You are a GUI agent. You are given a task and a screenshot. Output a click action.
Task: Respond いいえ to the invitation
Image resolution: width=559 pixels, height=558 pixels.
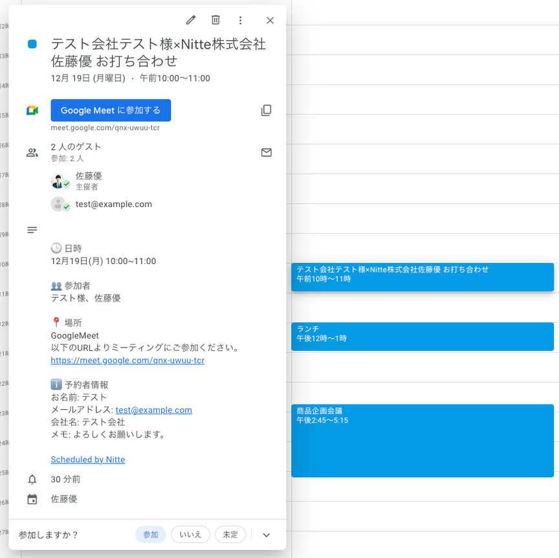(x=190, y=535)
